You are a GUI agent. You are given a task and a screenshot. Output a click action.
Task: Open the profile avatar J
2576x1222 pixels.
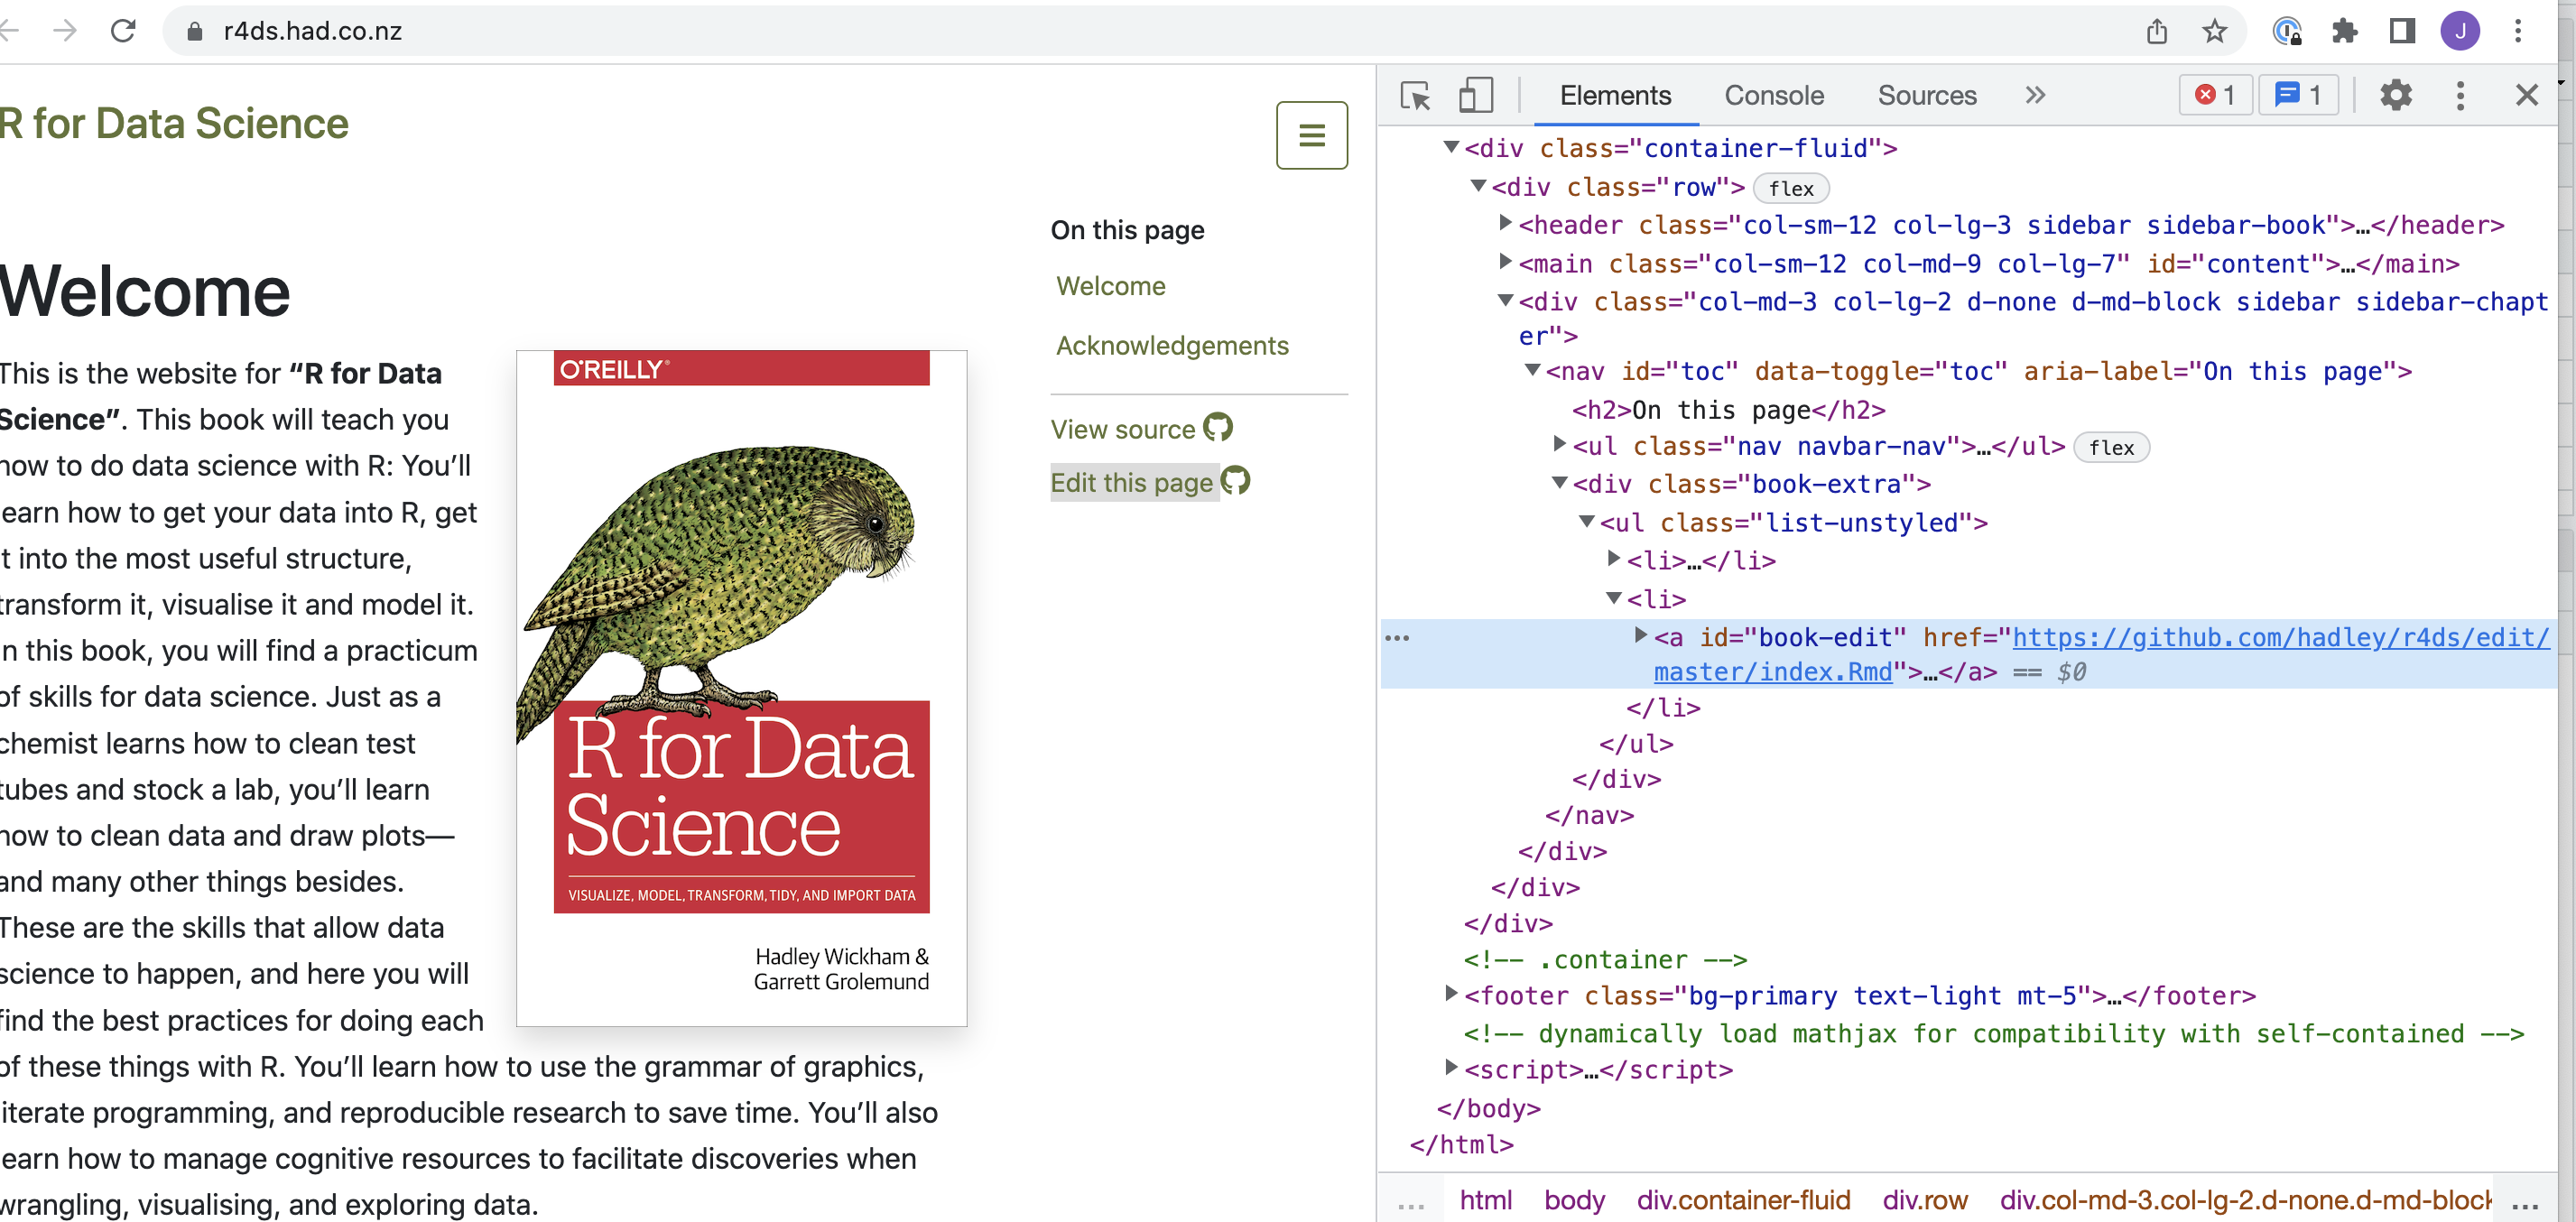tap(2460, 32)
